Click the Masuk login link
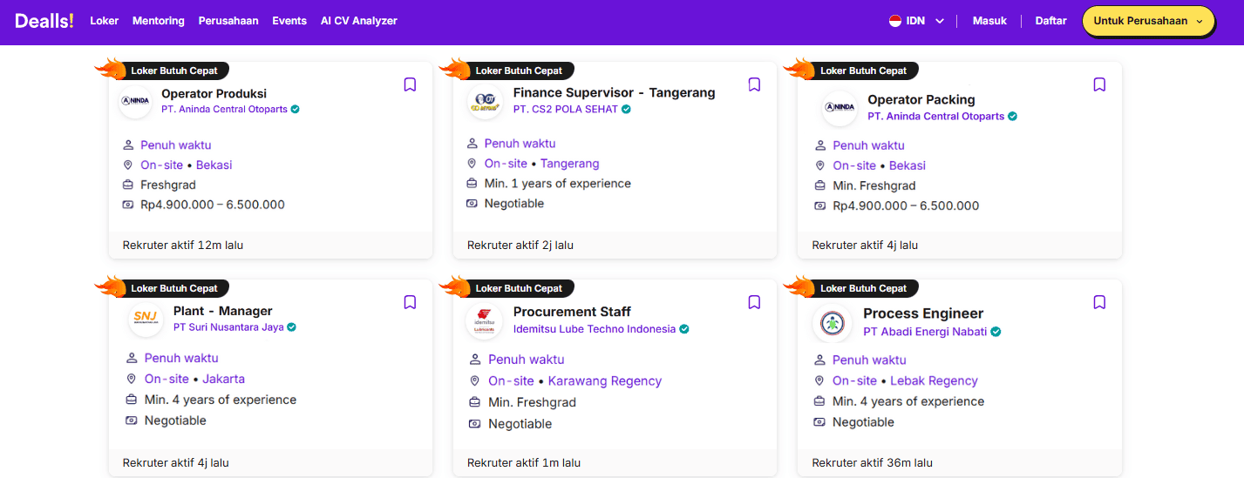 click(x=989, y=21)
